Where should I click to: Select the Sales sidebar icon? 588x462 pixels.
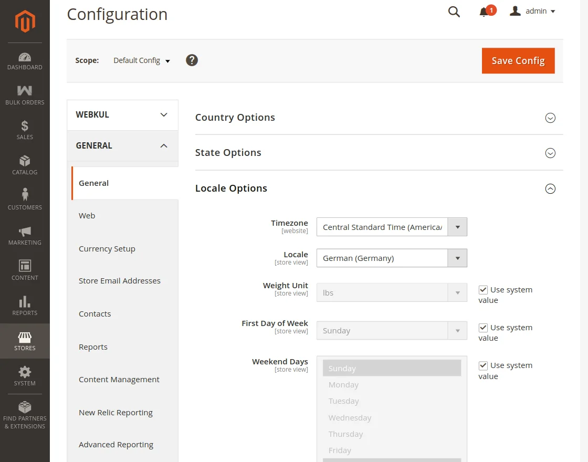[25, 129]
